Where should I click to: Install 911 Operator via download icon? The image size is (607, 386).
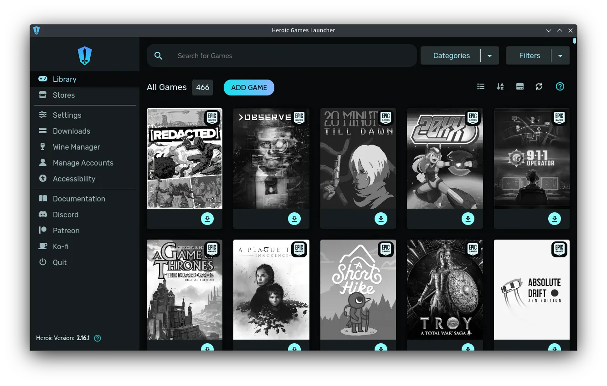pyautogui.click(x=555, y=219)
